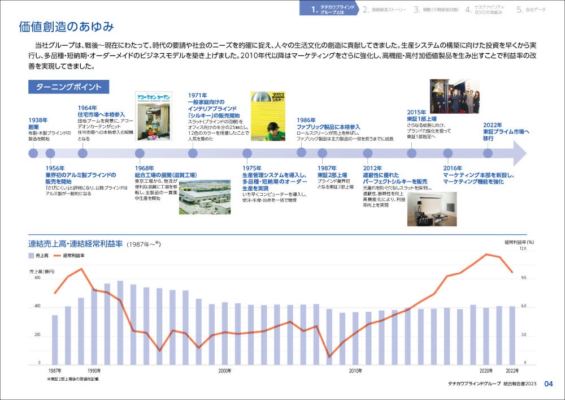The image size is (565, 400).
Task: Open section 4 サステナビリティ(ESG)の取組み
Action: pos(485,10)
